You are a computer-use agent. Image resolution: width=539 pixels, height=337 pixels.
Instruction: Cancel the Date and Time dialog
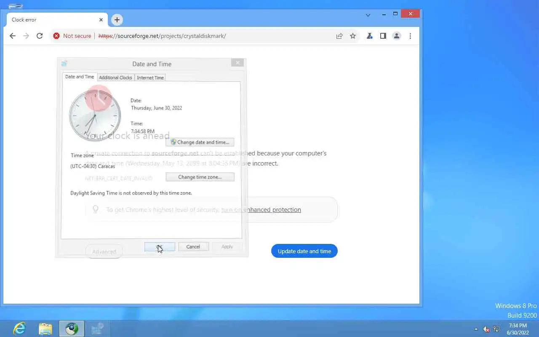click(x=193, y=247)
